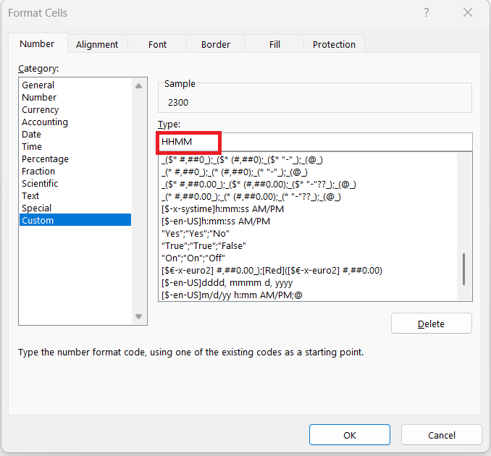This screenshot has height=456, width=491.
Task: Click the Help question mark icon
Action: (426, 12)
